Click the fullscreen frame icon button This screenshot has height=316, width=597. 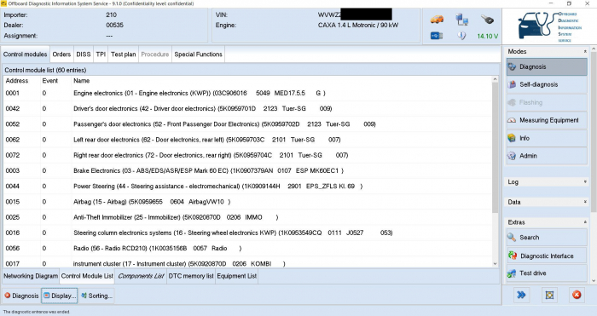(549, 295)
